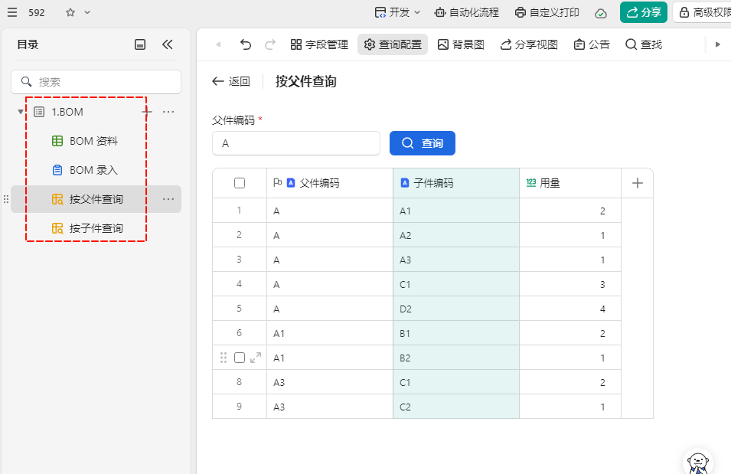Open 自动化流程 automation settings

(x=466, y=12)
